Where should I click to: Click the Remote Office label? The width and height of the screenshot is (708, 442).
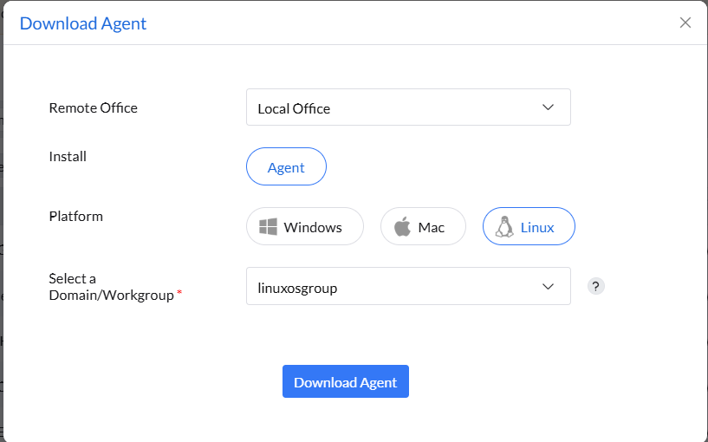pos(93,108)
